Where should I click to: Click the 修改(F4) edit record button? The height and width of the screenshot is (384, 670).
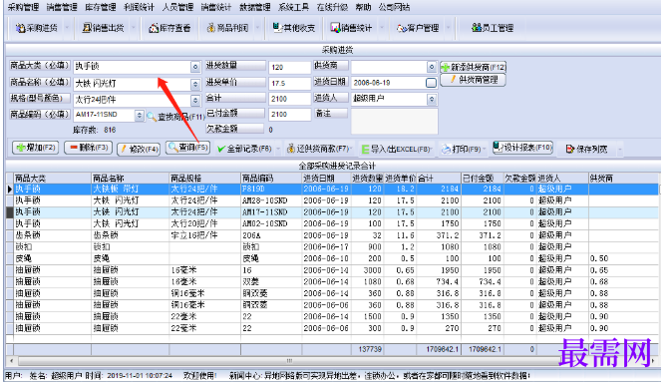(139, 149)
